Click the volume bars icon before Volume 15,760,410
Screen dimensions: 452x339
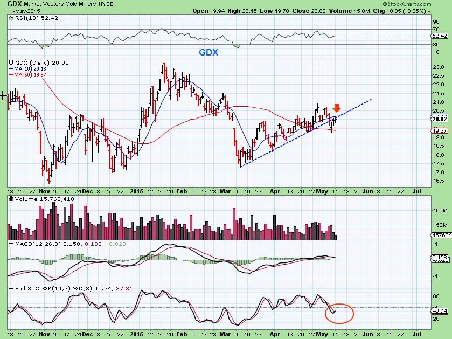(x=11, y=199)
